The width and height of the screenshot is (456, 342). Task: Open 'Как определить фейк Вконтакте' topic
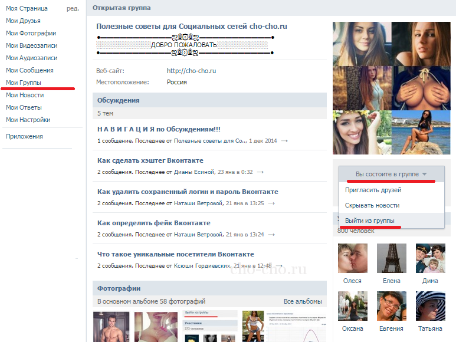pos(153,223)
